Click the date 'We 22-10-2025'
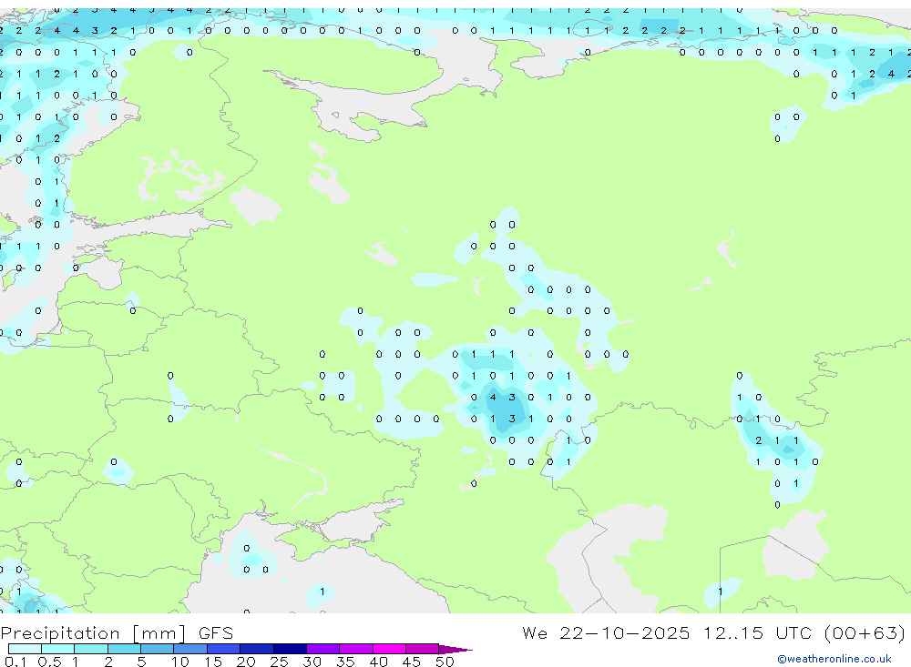Viewport: 911px width, 667px height. click(x=606, y=632)
